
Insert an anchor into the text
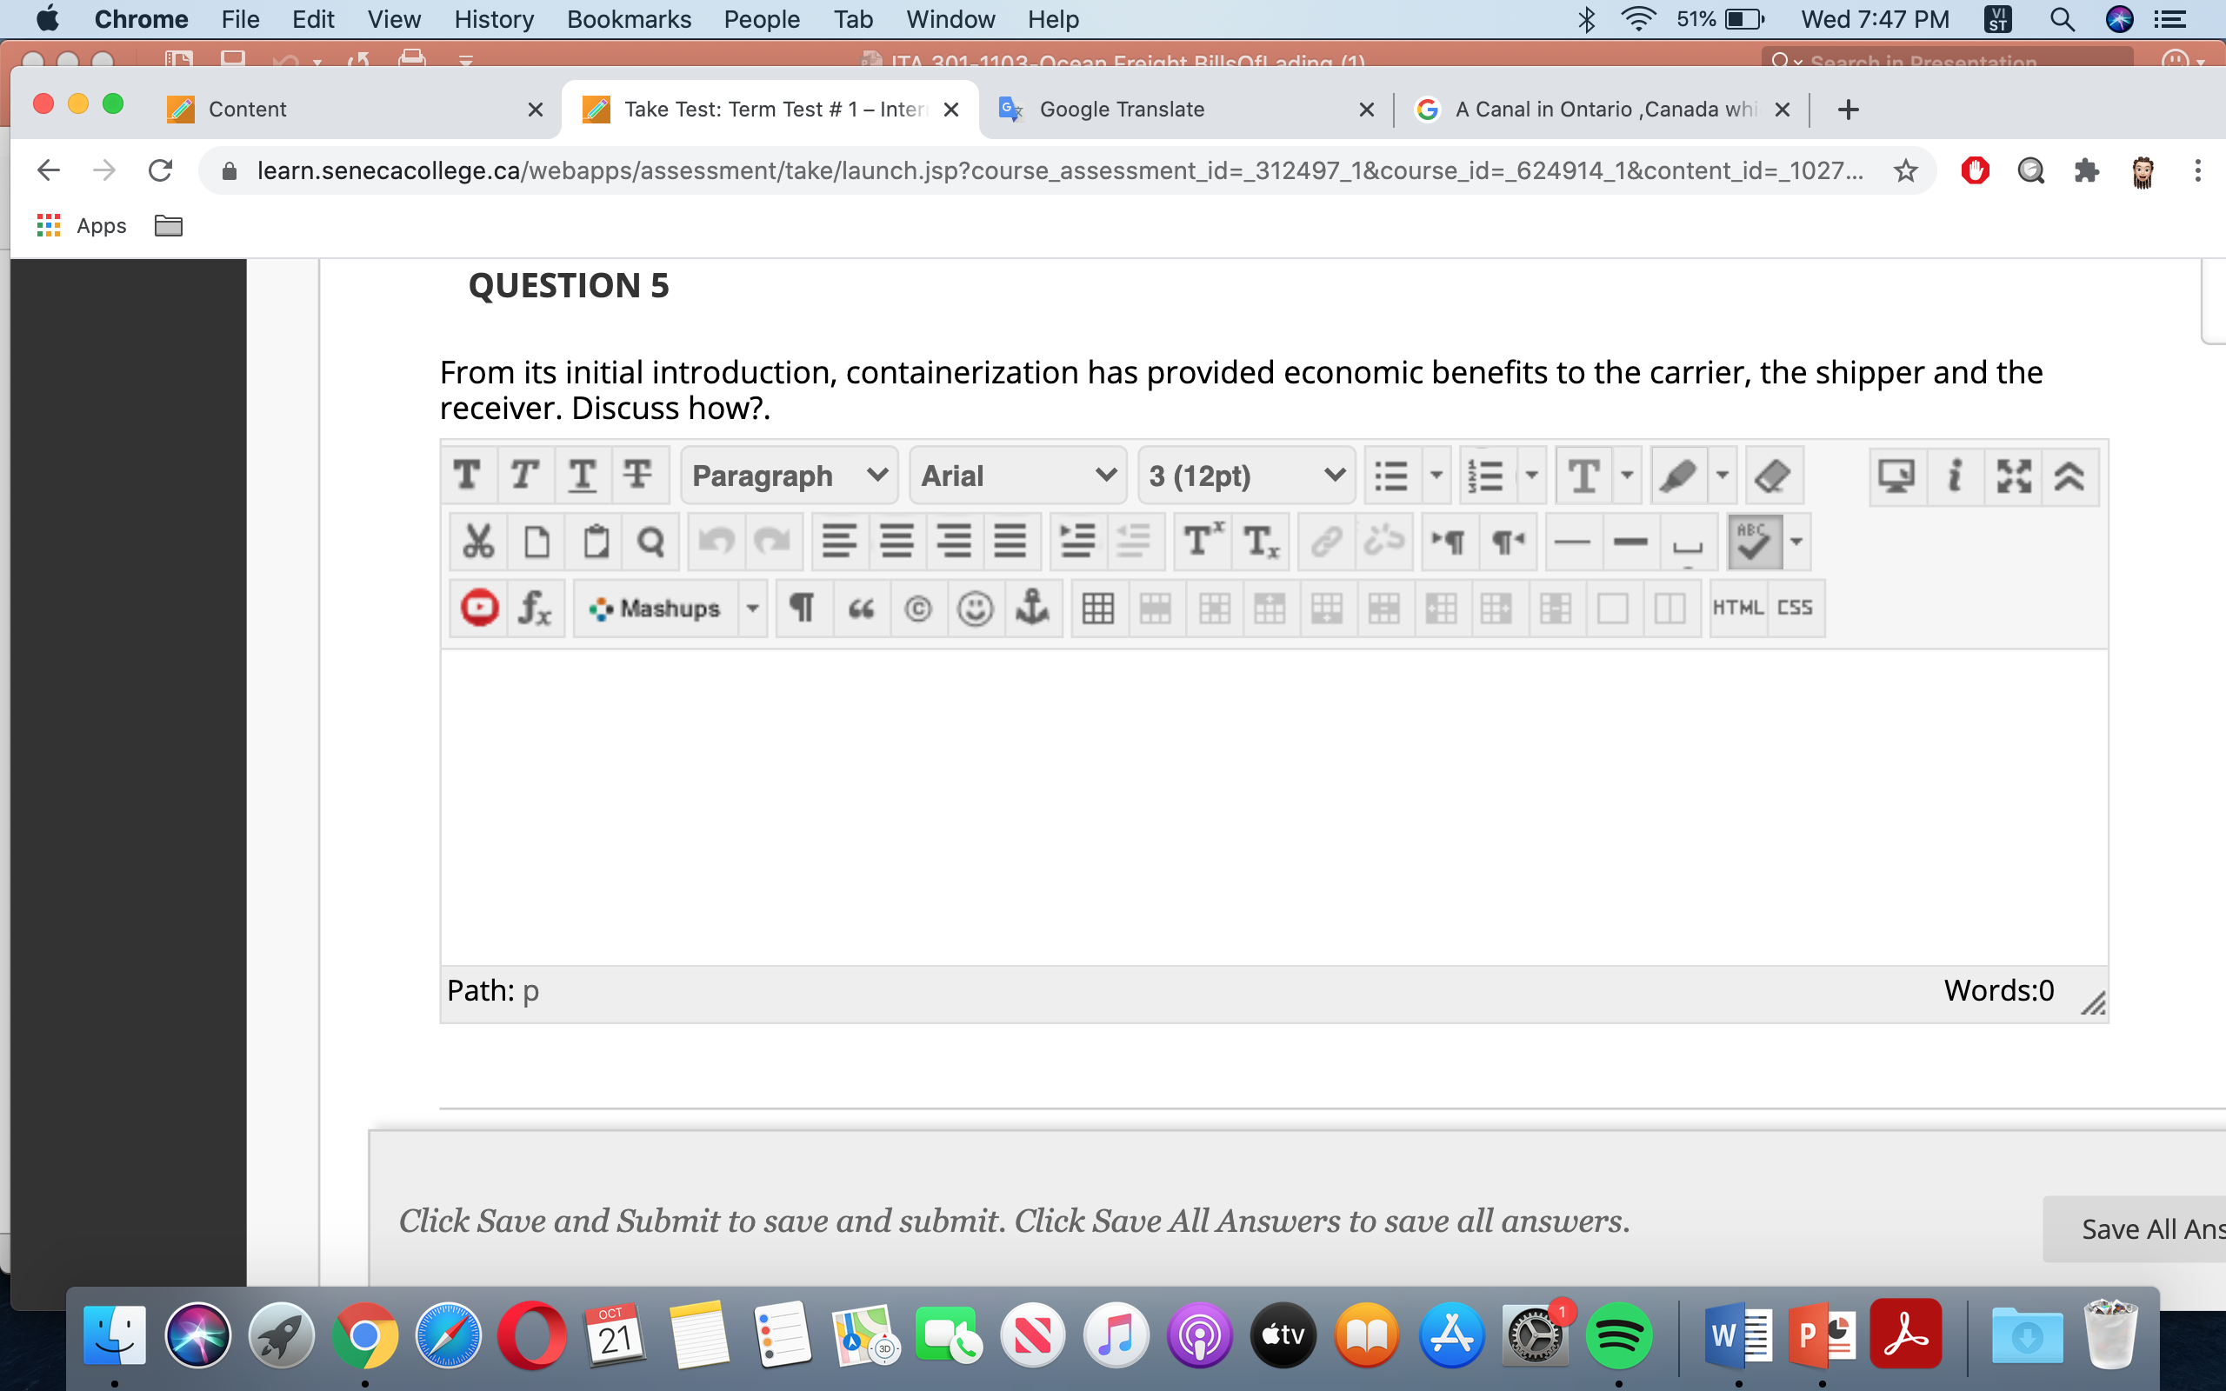point(1032,608)
